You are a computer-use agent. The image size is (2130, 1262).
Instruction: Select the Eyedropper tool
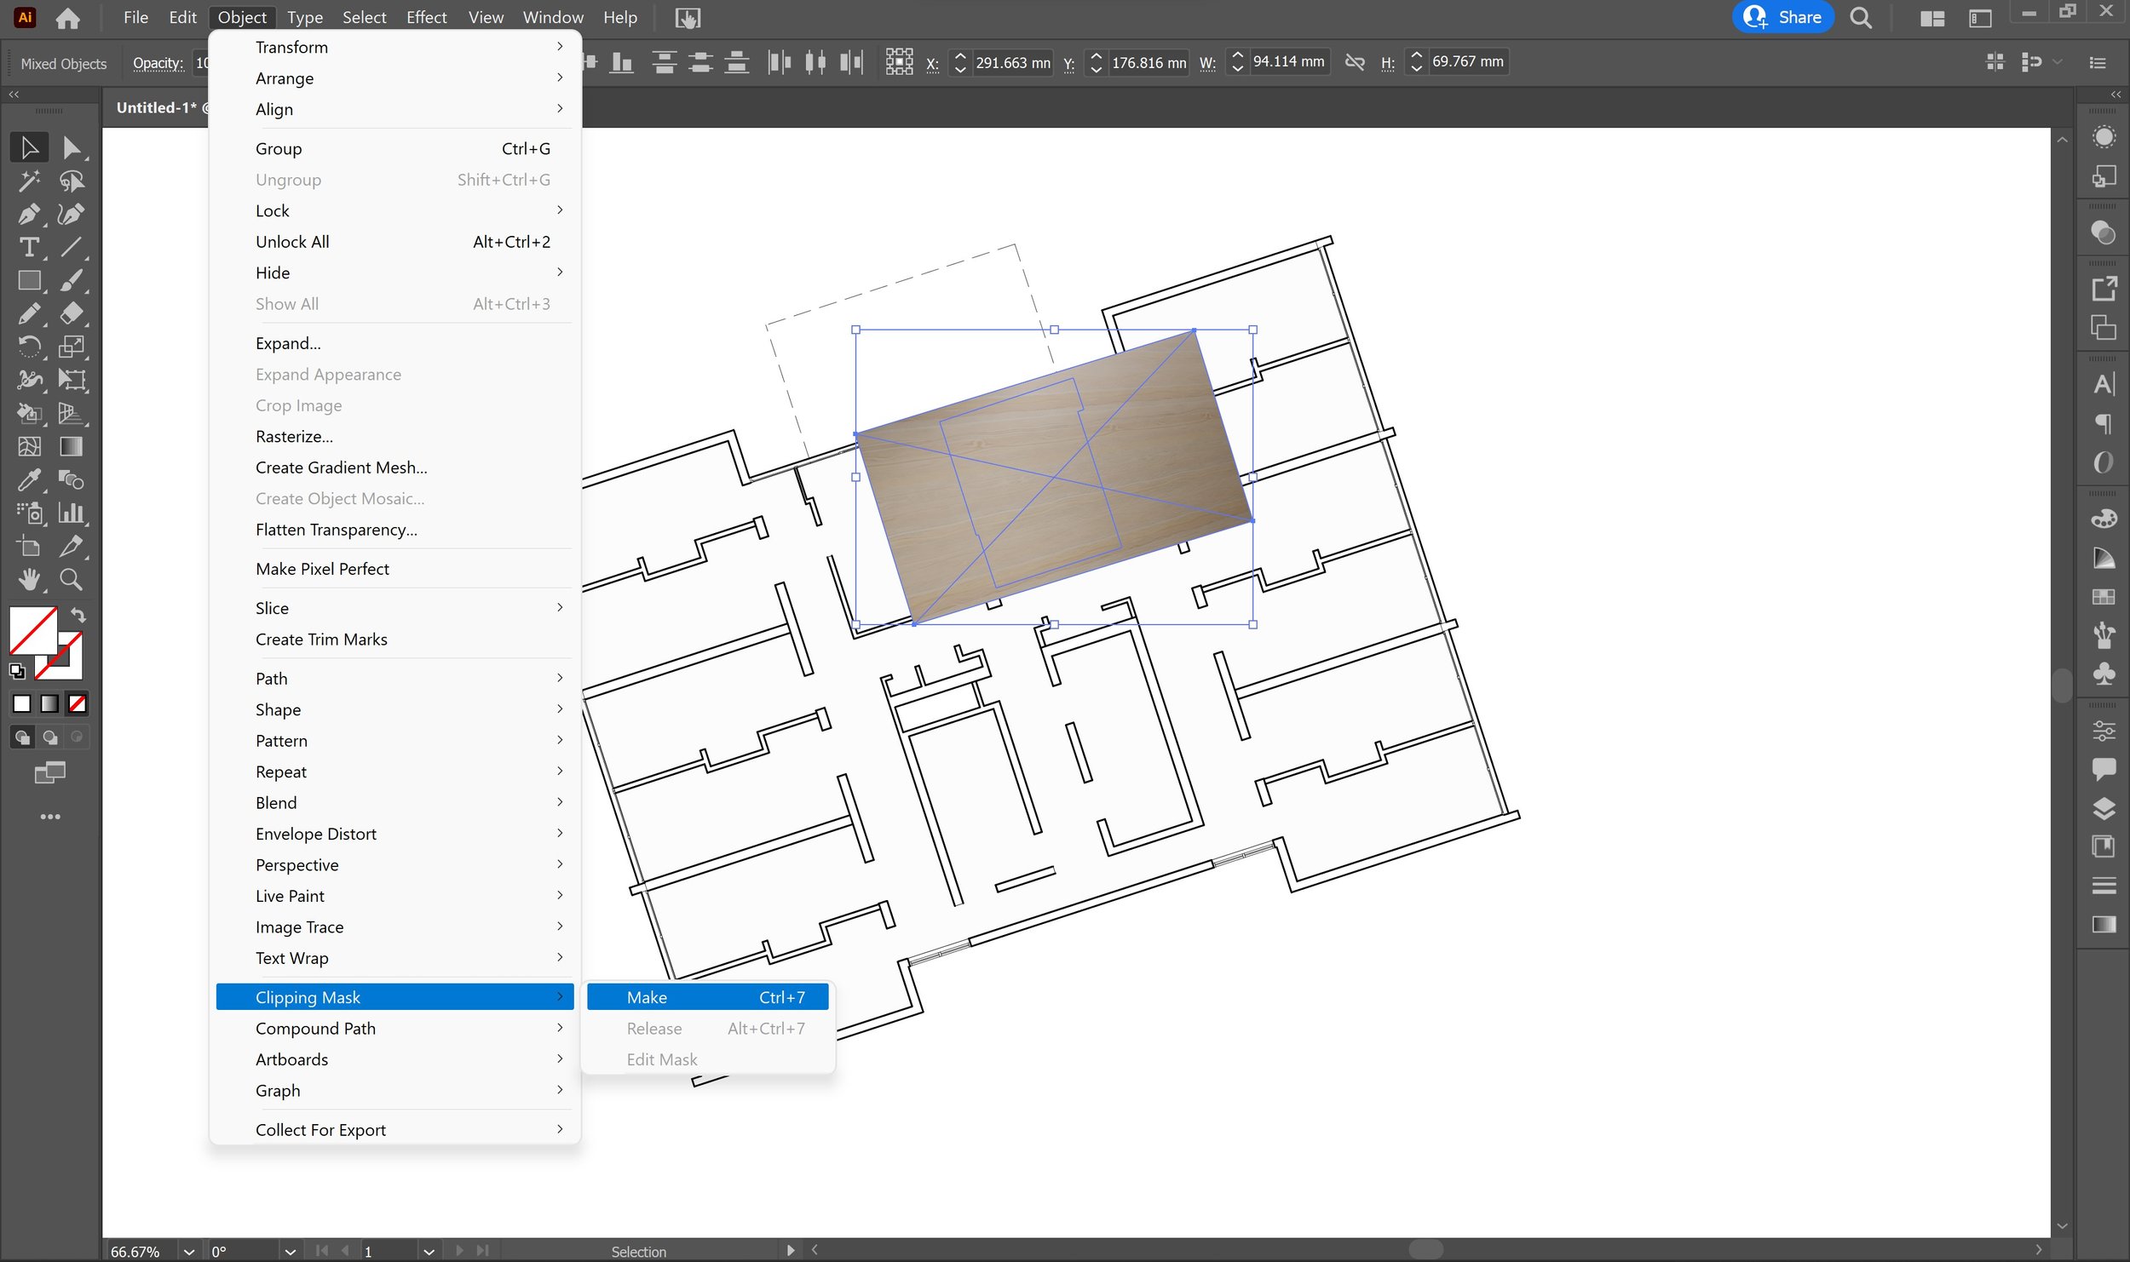click(27, 479)
